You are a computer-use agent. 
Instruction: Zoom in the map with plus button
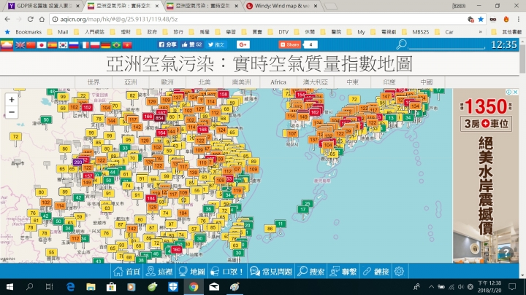pos(12,99)
